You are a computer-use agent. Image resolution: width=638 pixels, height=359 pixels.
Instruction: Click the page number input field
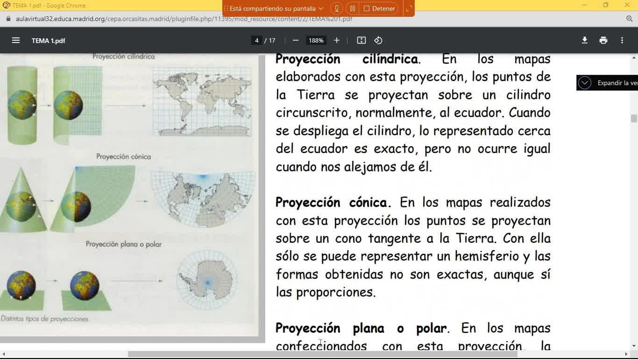256,41
